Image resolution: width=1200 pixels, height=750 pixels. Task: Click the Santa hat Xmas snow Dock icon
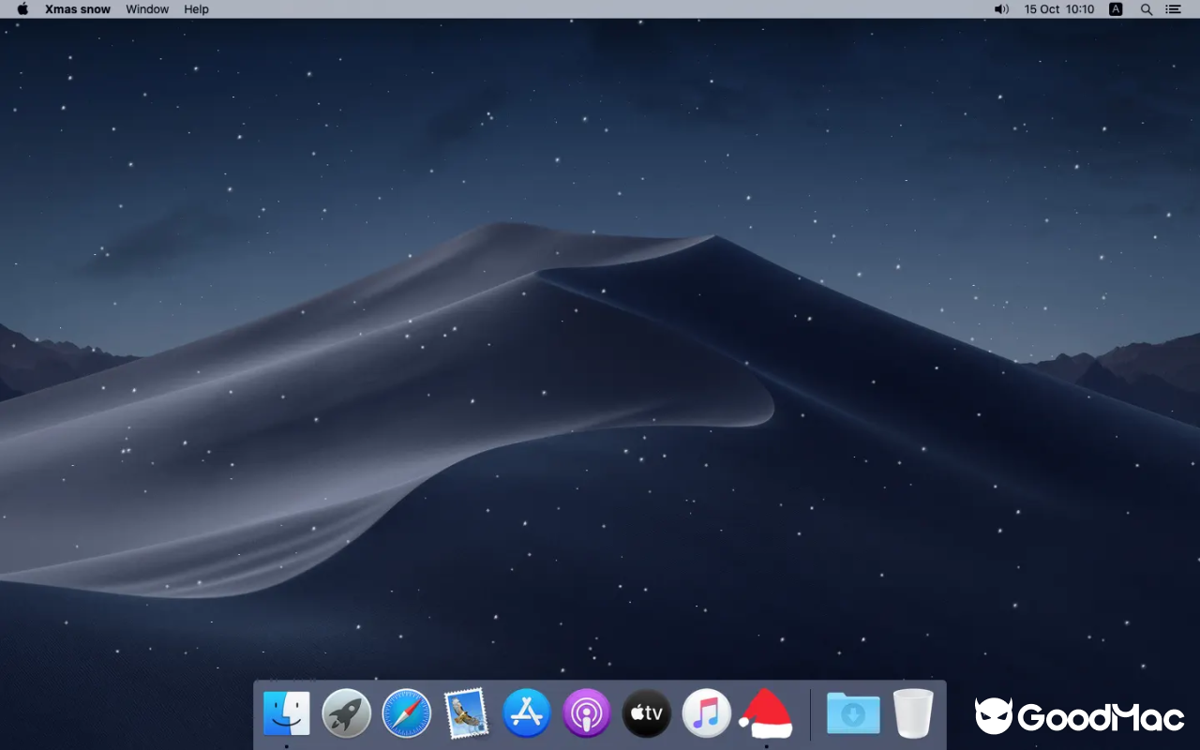coord(766,713)
